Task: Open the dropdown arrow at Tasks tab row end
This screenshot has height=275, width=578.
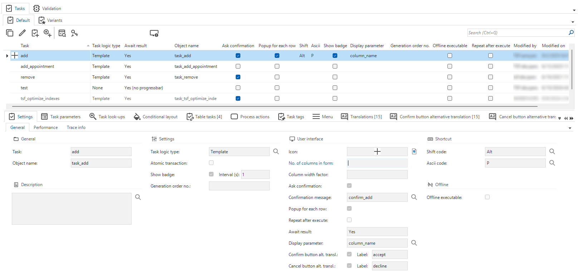Action: pos(574,10)
